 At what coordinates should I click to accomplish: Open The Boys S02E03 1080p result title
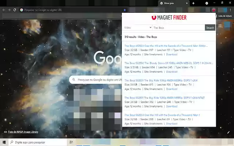click(166, 46)
